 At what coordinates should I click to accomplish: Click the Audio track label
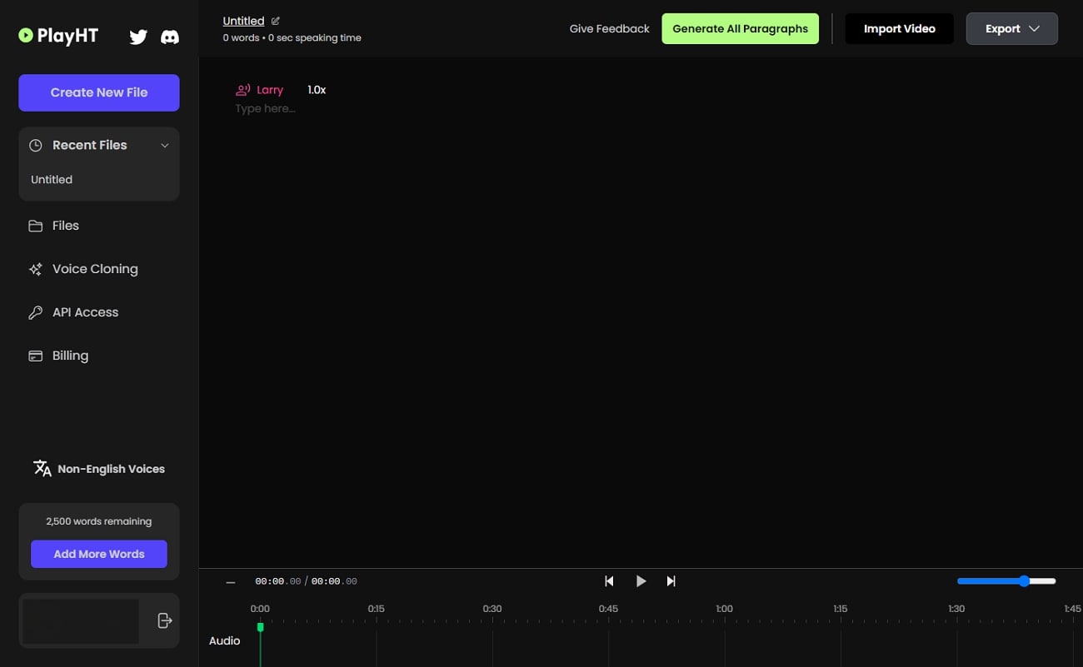click(225, 640)
